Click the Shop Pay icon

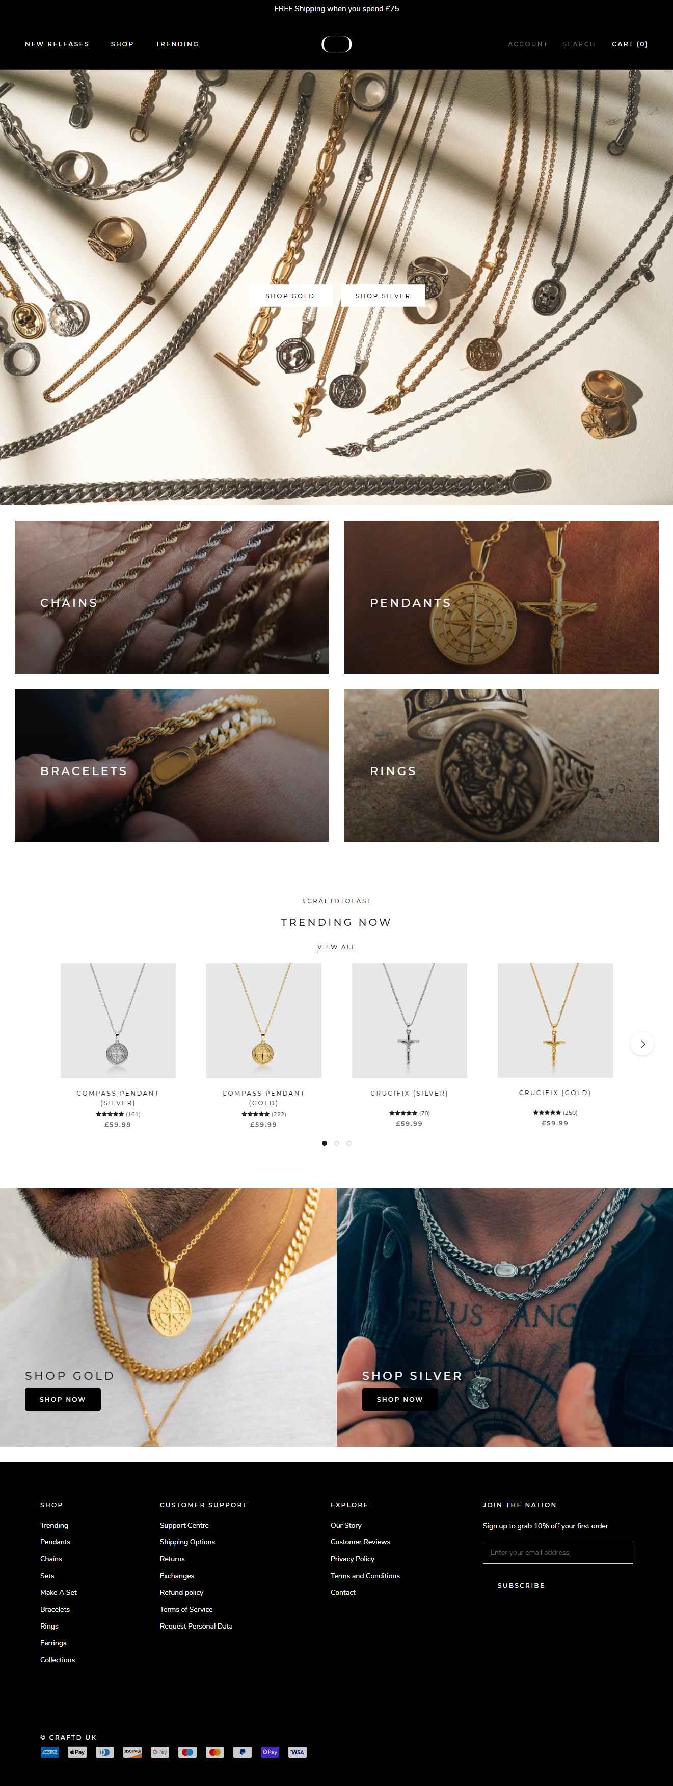point(270,1752)
